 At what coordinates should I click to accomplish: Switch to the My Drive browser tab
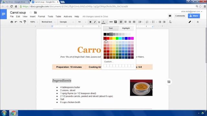click(x=15, y=2)
